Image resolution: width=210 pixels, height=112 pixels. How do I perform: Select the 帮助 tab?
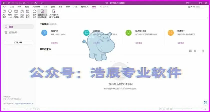coord(94,7)
